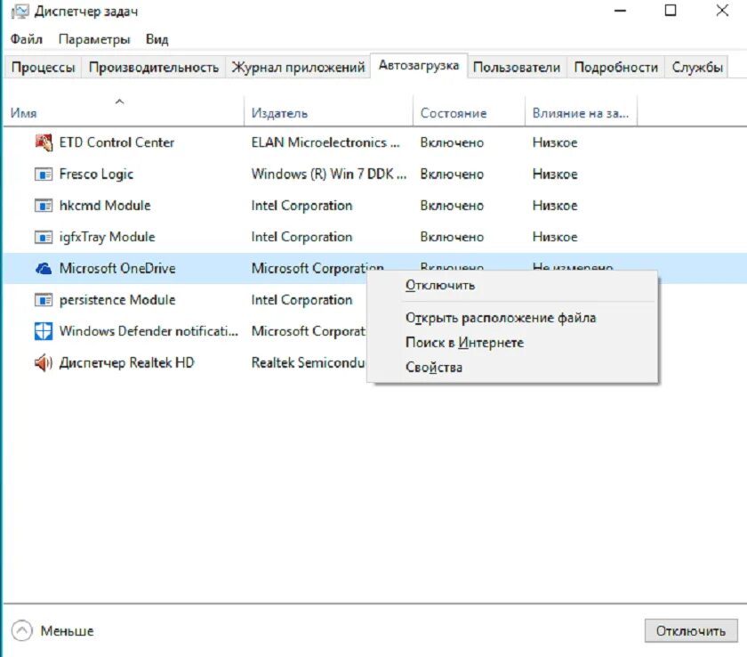Click Низкое impact in hkcmd Module row
Viewport: 747px width, 657px height.
(555, 206)
